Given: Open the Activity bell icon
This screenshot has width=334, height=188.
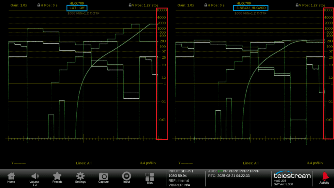Looking at the screenshot, I should click(324, 178).
